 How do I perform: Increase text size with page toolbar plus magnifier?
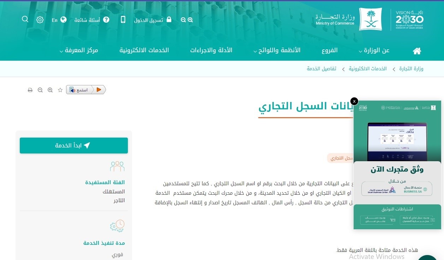click(50, 90)
